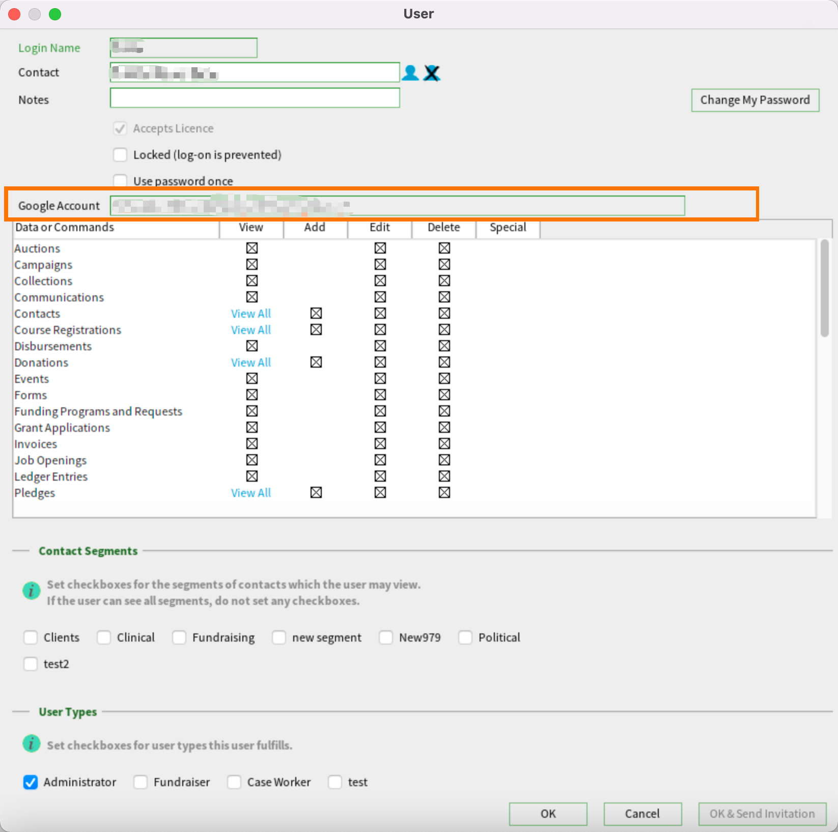Click the Contact Segments info icon
The height and width of the screenshot is (832, 838).
31,591
